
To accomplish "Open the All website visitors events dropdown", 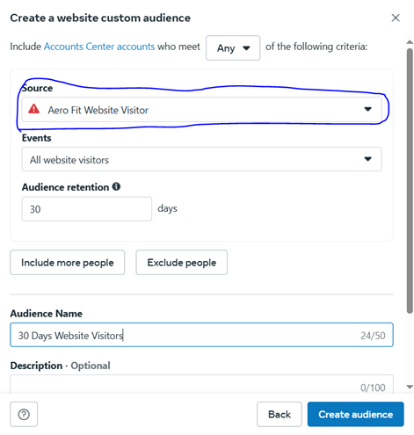I will pos(201,159).
